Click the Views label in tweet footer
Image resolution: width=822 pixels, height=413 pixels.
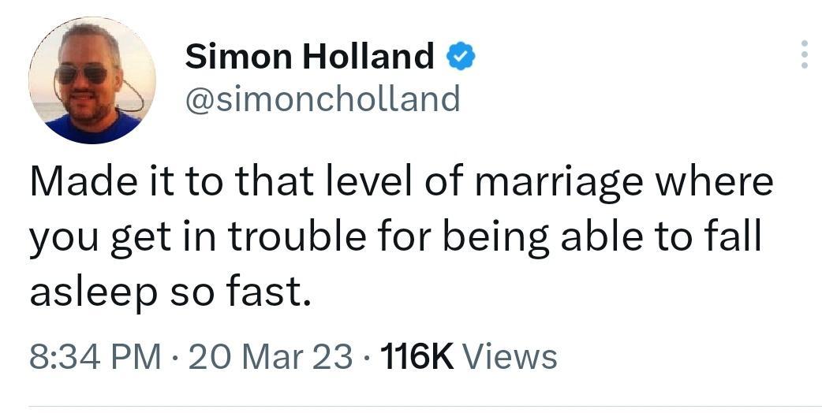click(x=510, y=356)
